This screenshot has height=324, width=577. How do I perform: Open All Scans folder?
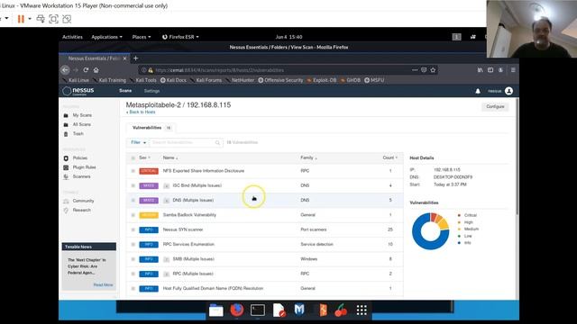81,124
